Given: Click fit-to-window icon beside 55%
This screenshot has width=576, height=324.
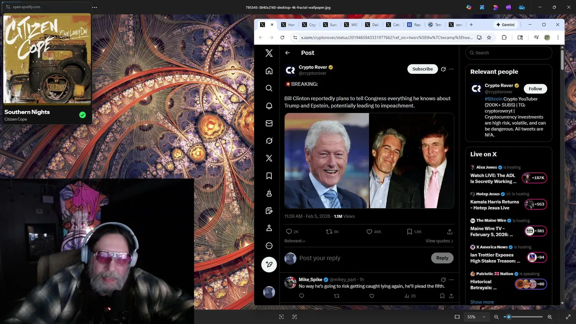Looking at the screenshot, I should tap(457, 317).
